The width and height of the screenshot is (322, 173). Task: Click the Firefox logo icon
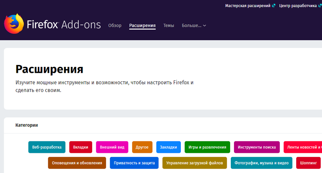pyautogui.click(x=14, y=24)
